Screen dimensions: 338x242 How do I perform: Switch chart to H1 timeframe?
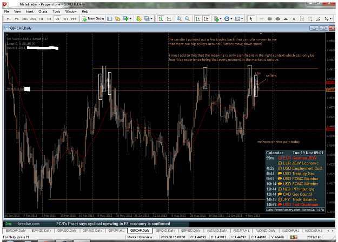[x=41, y=19]
